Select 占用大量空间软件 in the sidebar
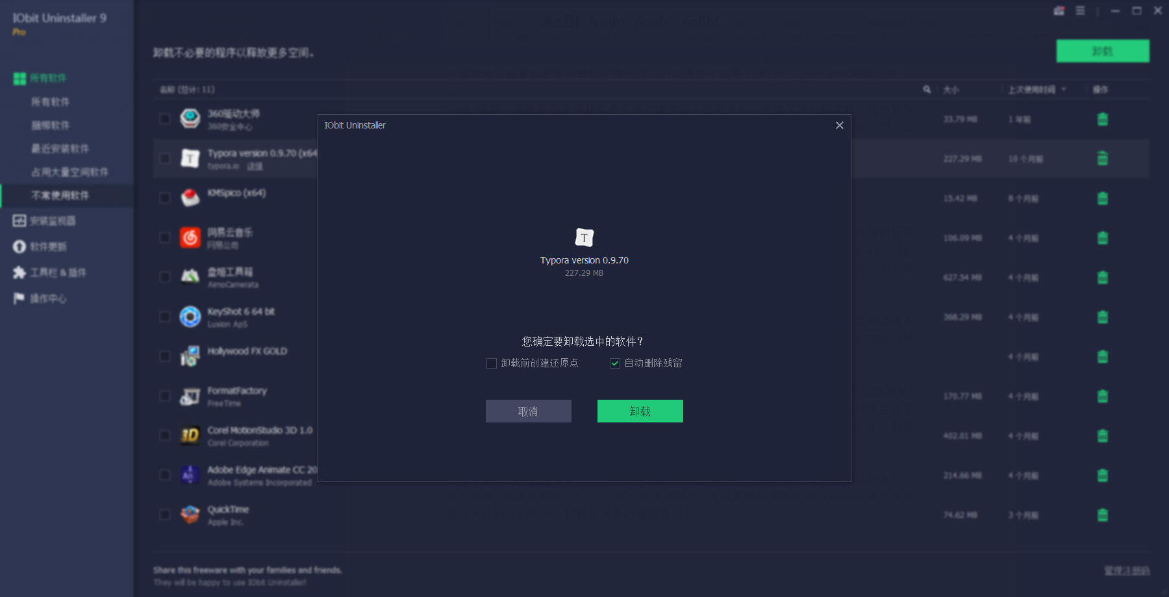 (69, 173)
